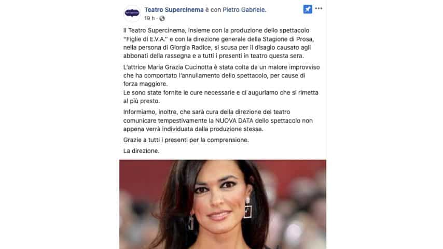Image resolution: width=443 pixels, height=249 pixels.
Task: Click the blue pinned post icon
Action: [x=308, y=9]
